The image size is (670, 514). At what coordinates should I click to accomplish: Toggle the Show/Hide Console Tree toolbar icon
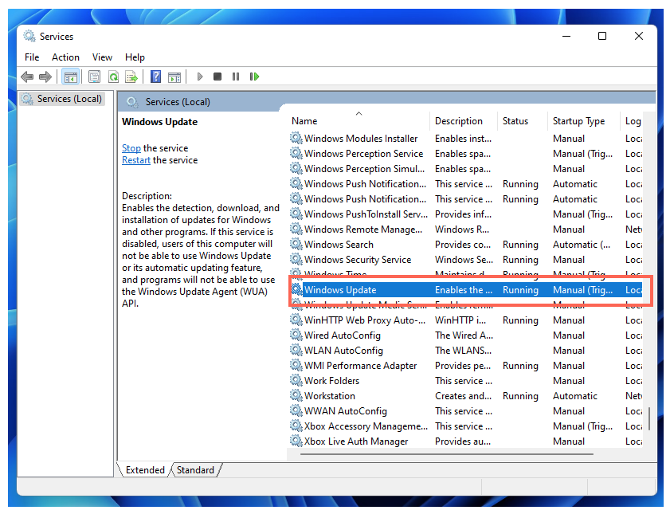(x=70, y=77)
